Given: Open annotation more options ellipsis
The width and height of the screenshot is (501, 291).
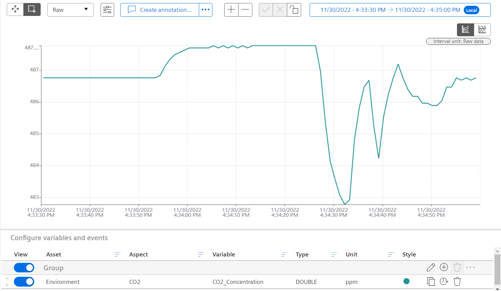Looking at the screenshot, I should (206, 10).
